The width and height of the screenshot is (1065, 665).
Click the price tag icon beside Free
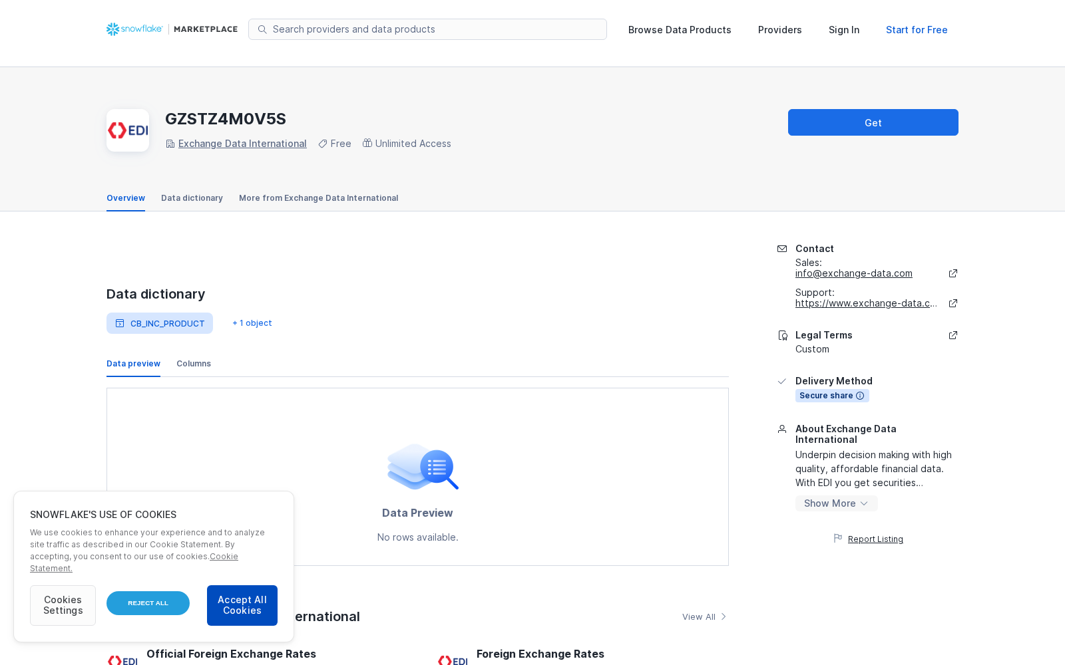pyautogui.click(x=323, y=144)
